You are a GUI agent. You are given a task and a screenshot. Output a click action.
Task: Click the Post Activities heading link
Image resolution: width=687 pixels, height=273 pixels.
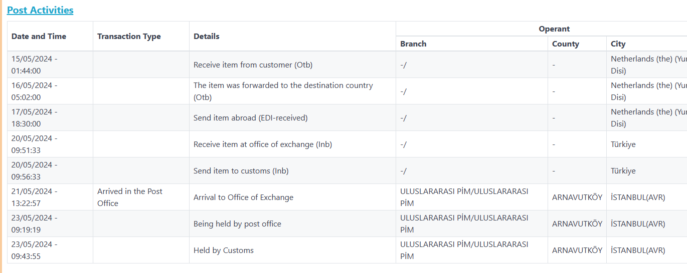(x=40, y=10)
